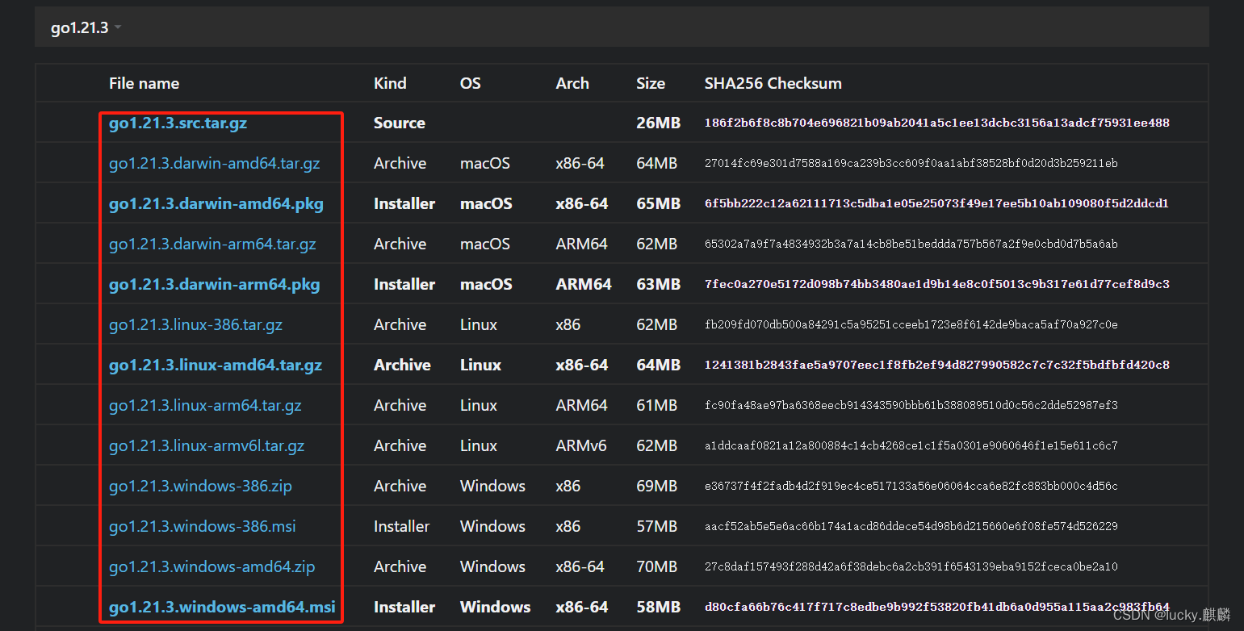
Task: Download go1.21.3.linux-amd64.tar.gz archive
Action: (x=216, y=366)
